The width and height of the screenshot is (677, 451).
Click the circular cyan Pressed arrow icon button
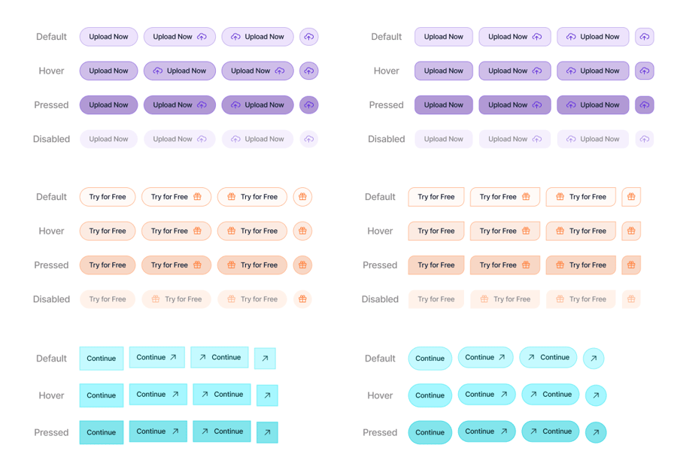[x=595, y=432]
